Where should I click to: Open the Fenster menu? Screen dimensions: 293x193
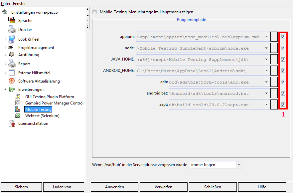coord(19,3)
